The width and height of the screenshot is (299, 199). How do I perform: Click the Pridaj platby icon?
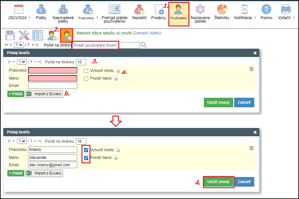click(88, 9)
